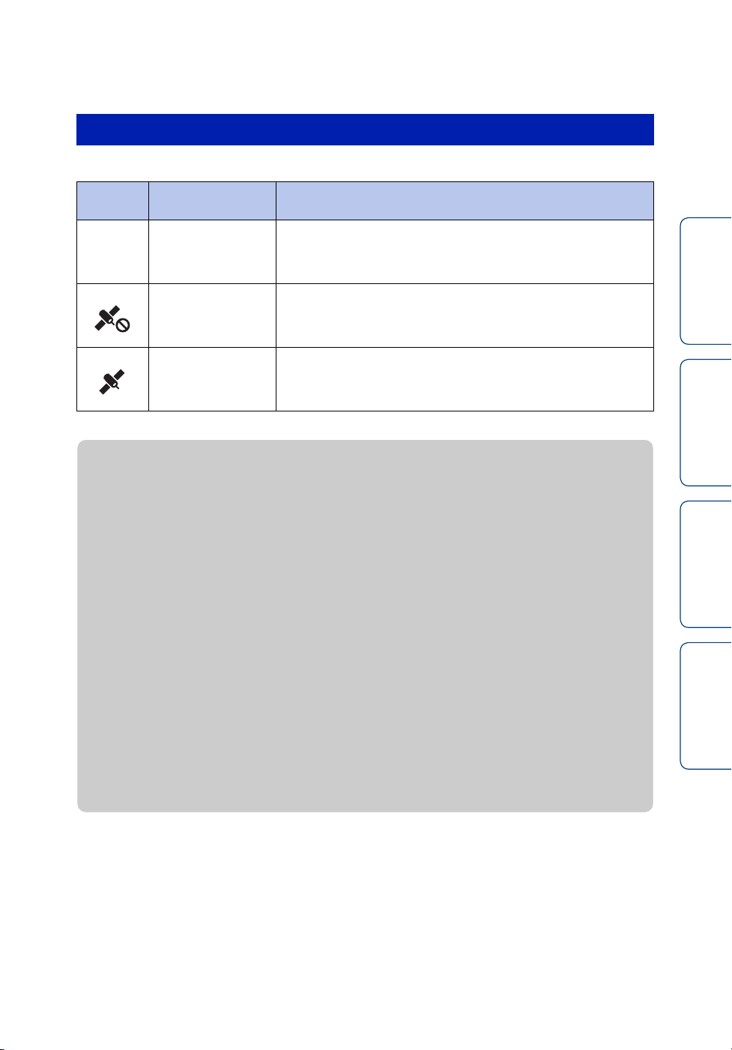Viewport: 732px width, 1050px height.
Task: Click the wide cell of first table row
Action: click(x=465, y=251)
